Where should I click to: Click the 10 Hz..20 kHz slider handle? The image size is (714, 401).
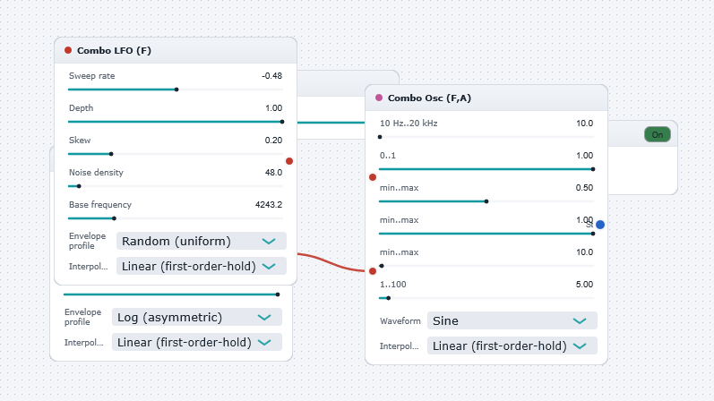coord(380,137)
